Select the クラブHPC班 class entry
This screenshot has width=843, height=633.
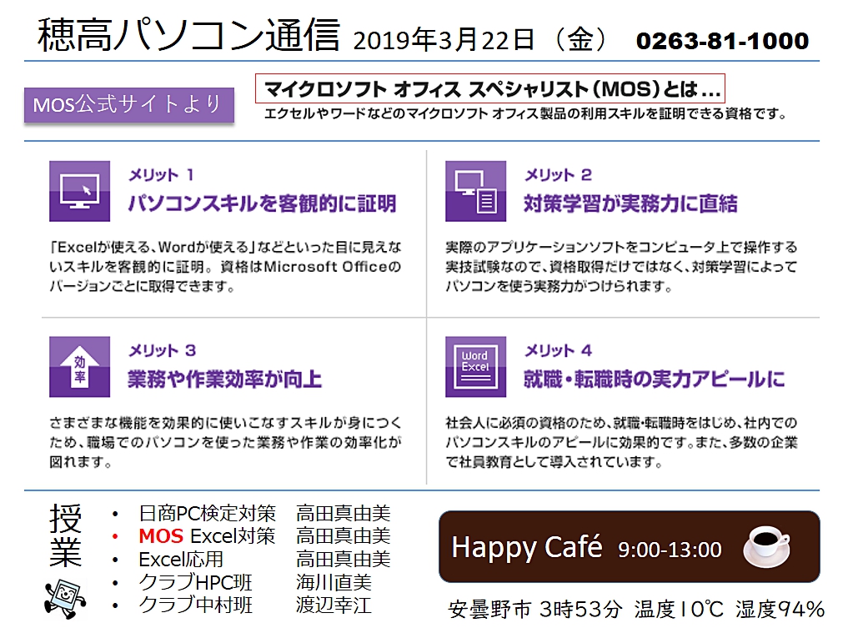tap(195, 582)
